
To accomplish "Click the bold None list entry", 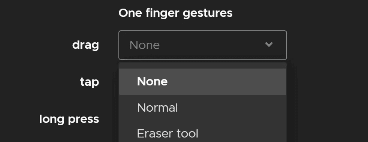I will point(152,82).
